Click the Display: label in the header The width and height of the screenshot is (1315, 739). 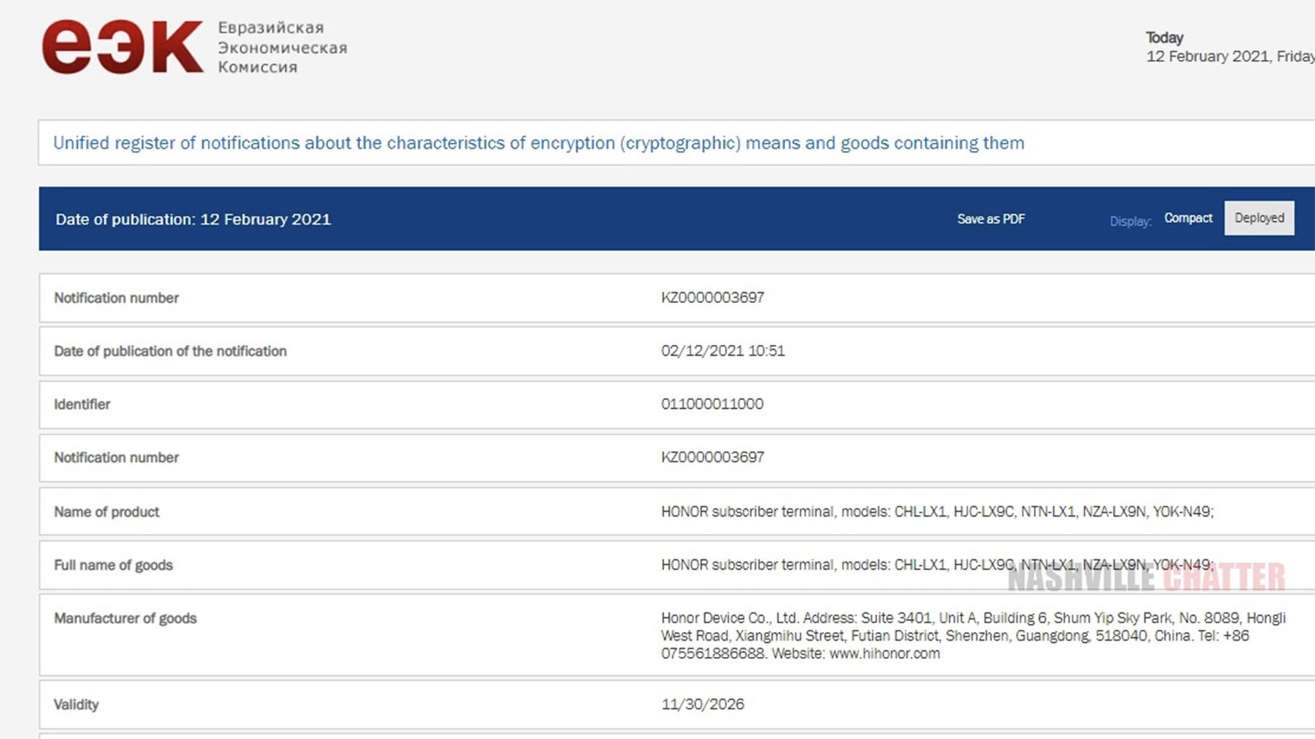point(1130,221)
